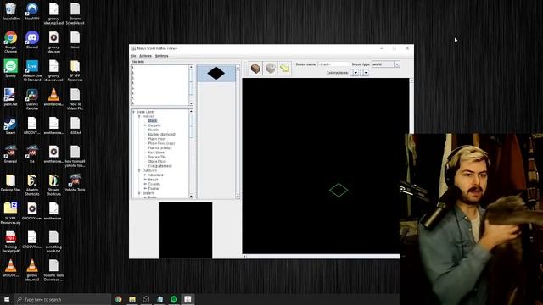Viewport: 543px width, 305px height.
Task: Open Spotify desktop shortcut
Action: click(x=11, y=69)
